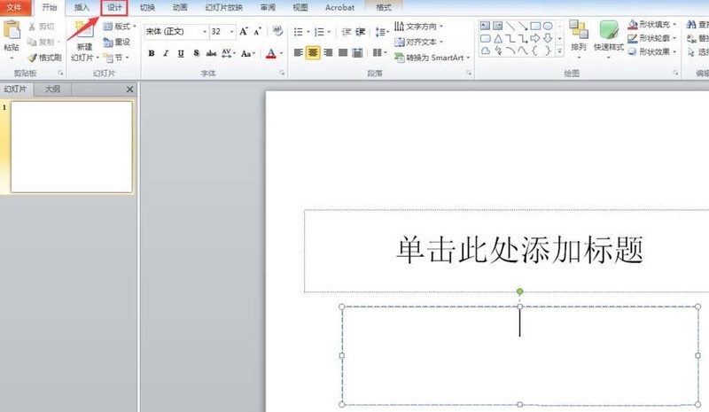709x412 pixels.
Task: Switch to the 动画 (Animations) tab
Action: tap(180, 8)
